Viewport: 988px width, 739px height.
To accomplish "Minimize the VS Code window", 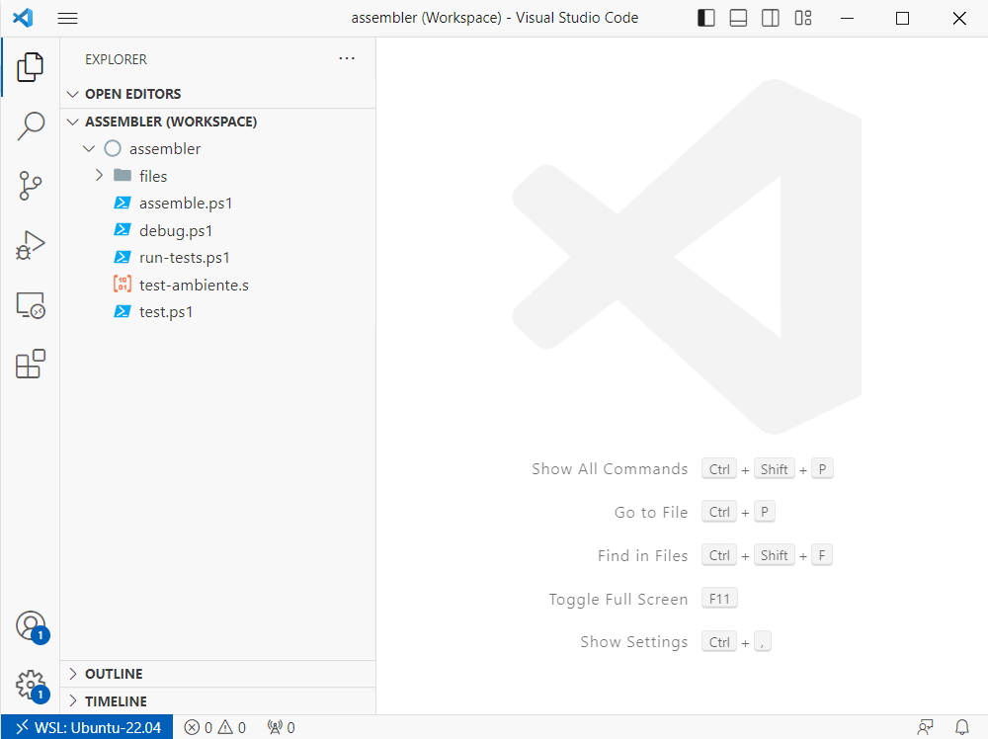I will (848, 18).
